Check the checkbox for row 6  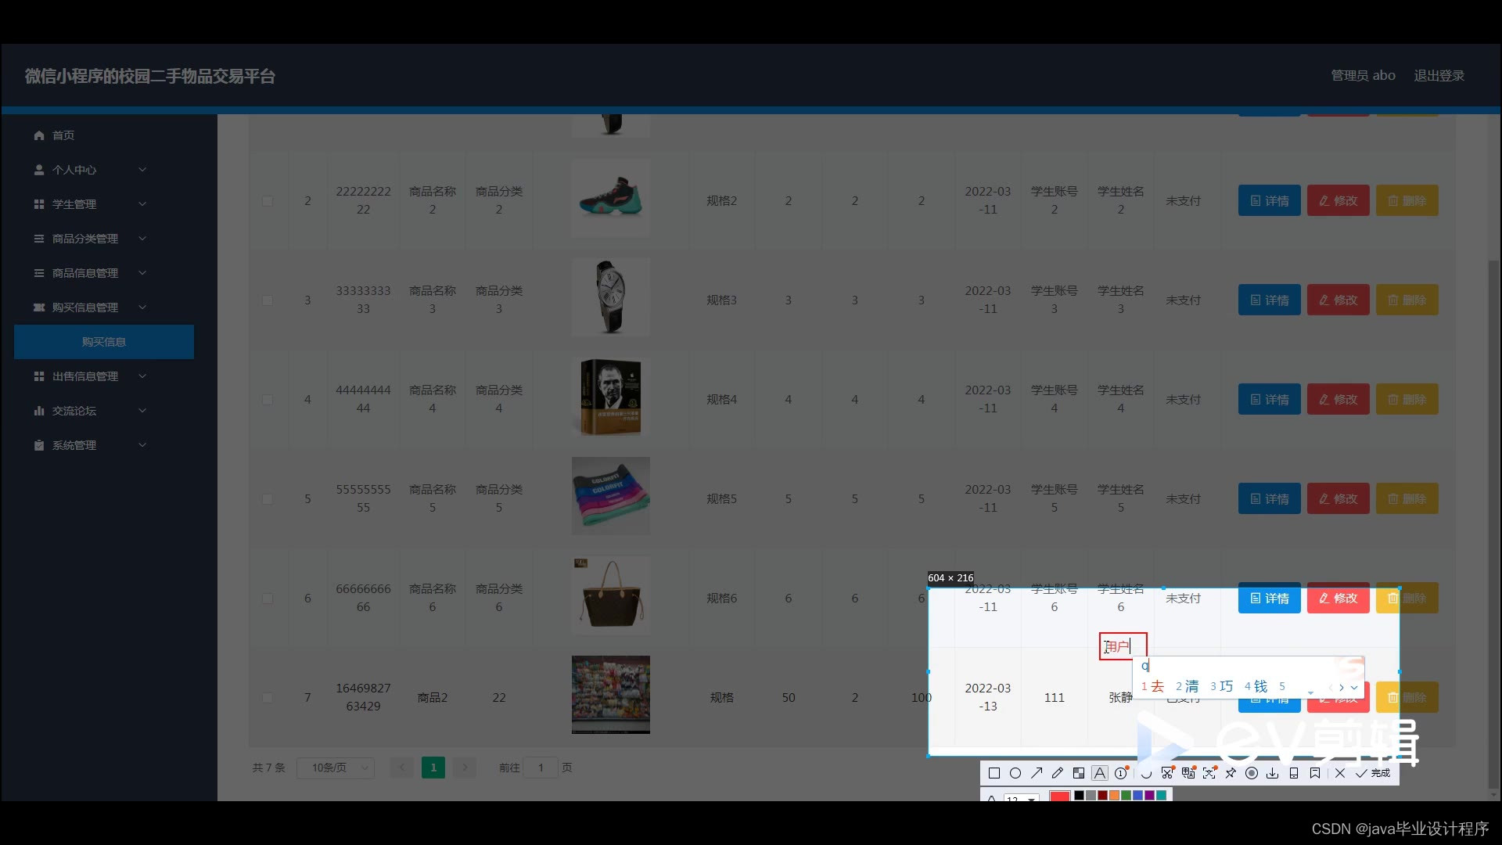point(268,599)
